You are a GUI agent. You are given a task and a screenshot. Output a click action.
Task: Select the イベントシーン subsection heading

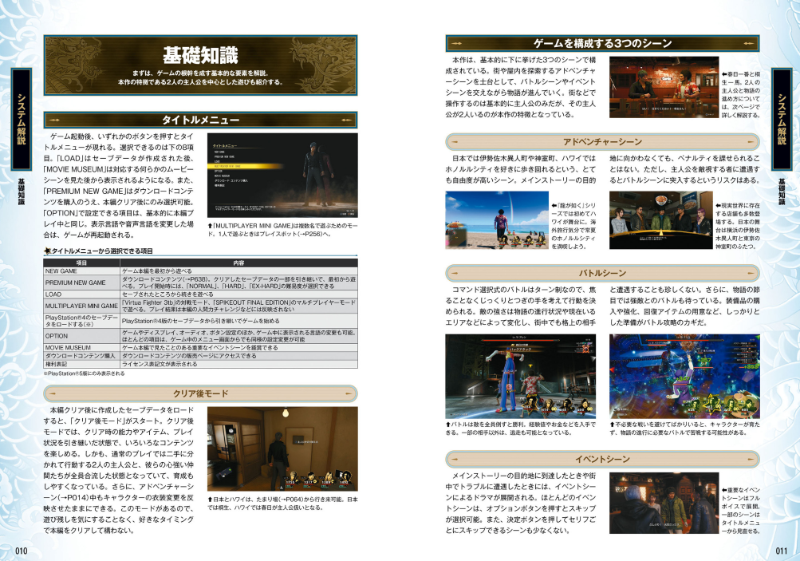(x=602, y=459)
